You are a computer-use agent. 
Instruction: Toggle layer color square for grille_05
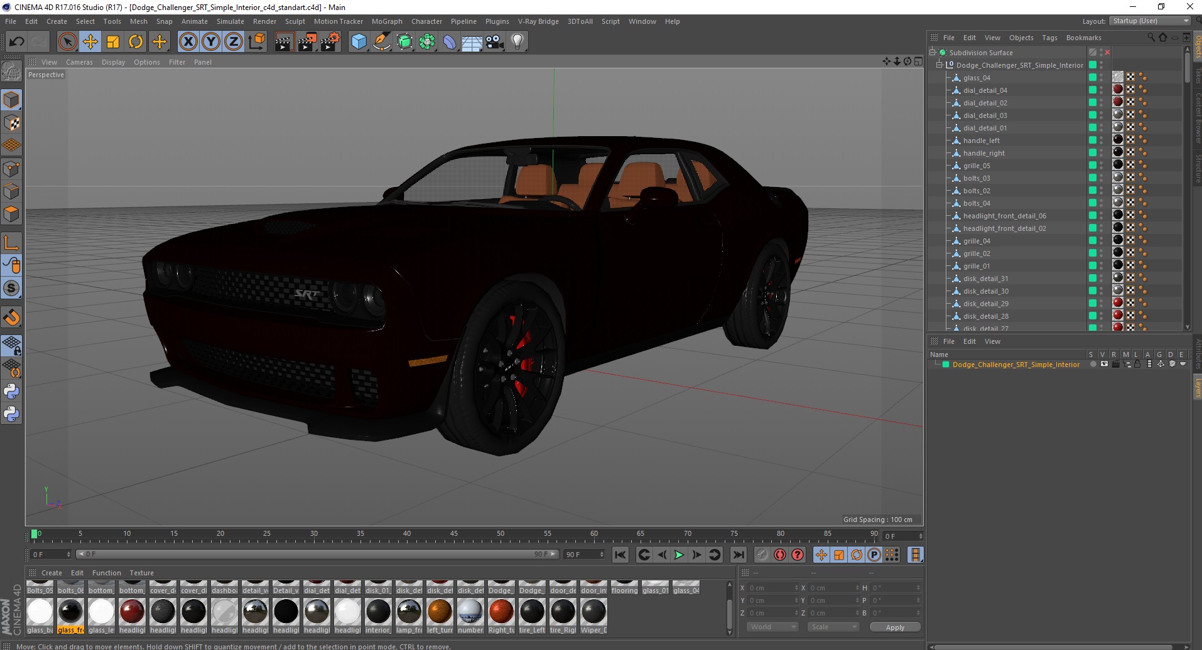tap(1093, 166)
